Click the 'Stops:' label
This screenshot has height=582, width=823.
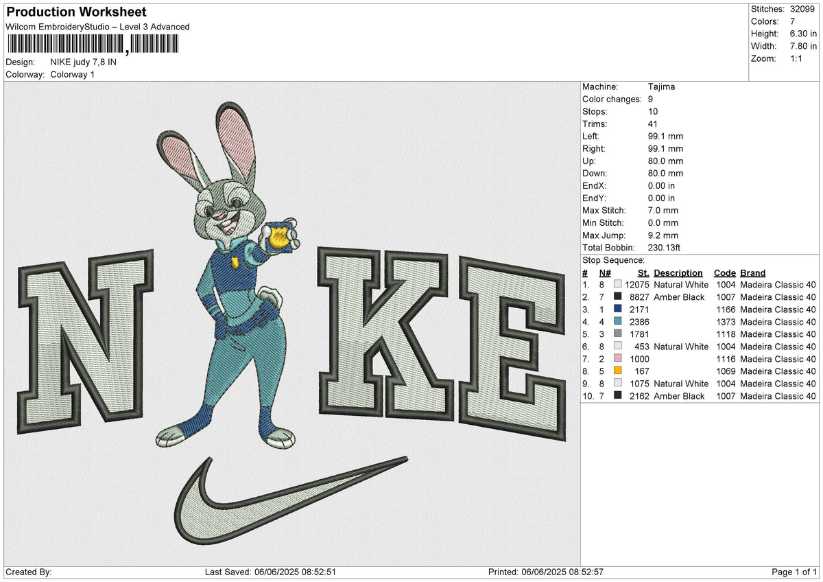[595, 112]
